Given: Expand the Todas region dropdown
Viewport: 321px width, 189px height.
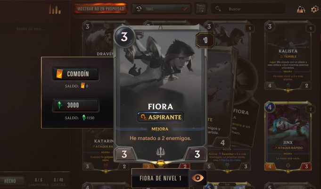Looking at the screenshot, I should tap(161, 9).
